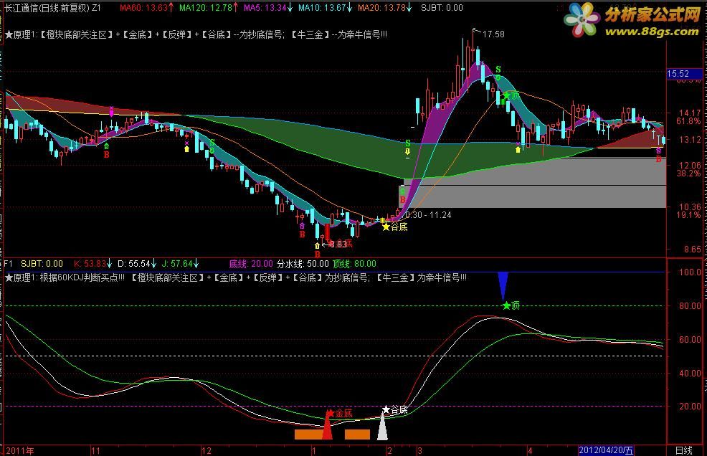Select the MA20: 13.78 indicator label
Viewport: 707px width, 456px height.
point(384,8)
